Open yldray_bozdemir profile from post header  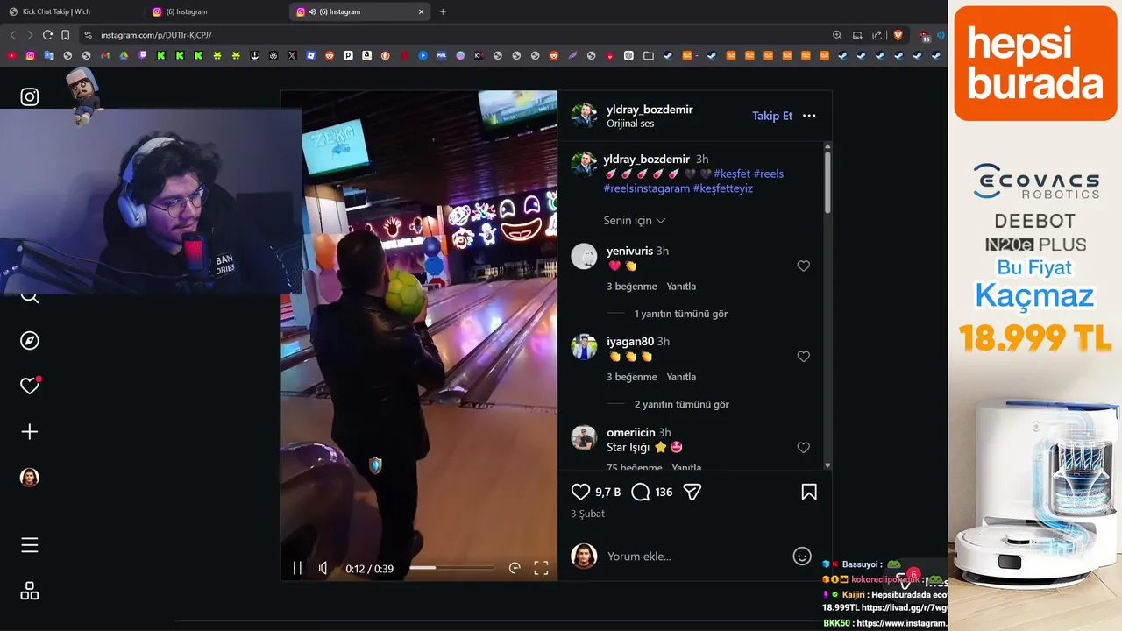(x=650, y=110)
